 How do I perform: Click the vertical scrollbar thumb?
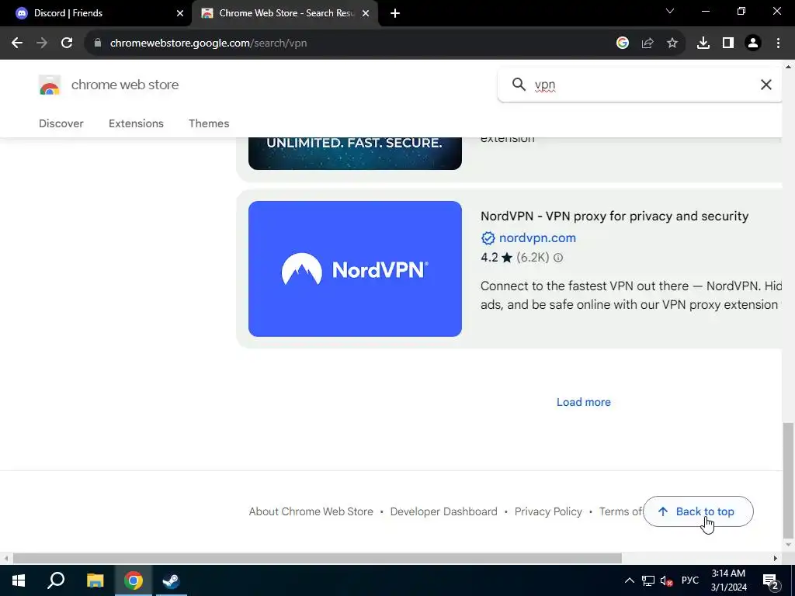click(x=788, y=480)
